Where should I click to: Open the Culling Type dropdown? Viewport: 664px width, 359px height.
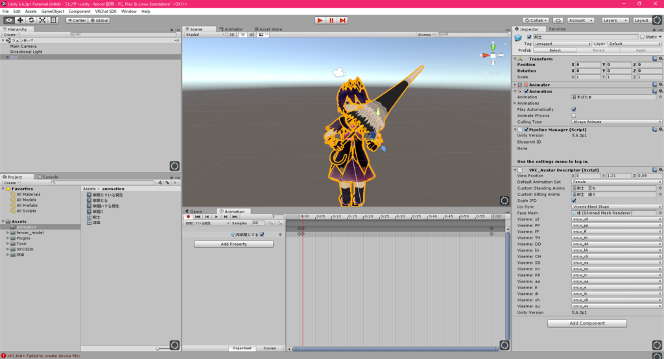coord(616,122)
